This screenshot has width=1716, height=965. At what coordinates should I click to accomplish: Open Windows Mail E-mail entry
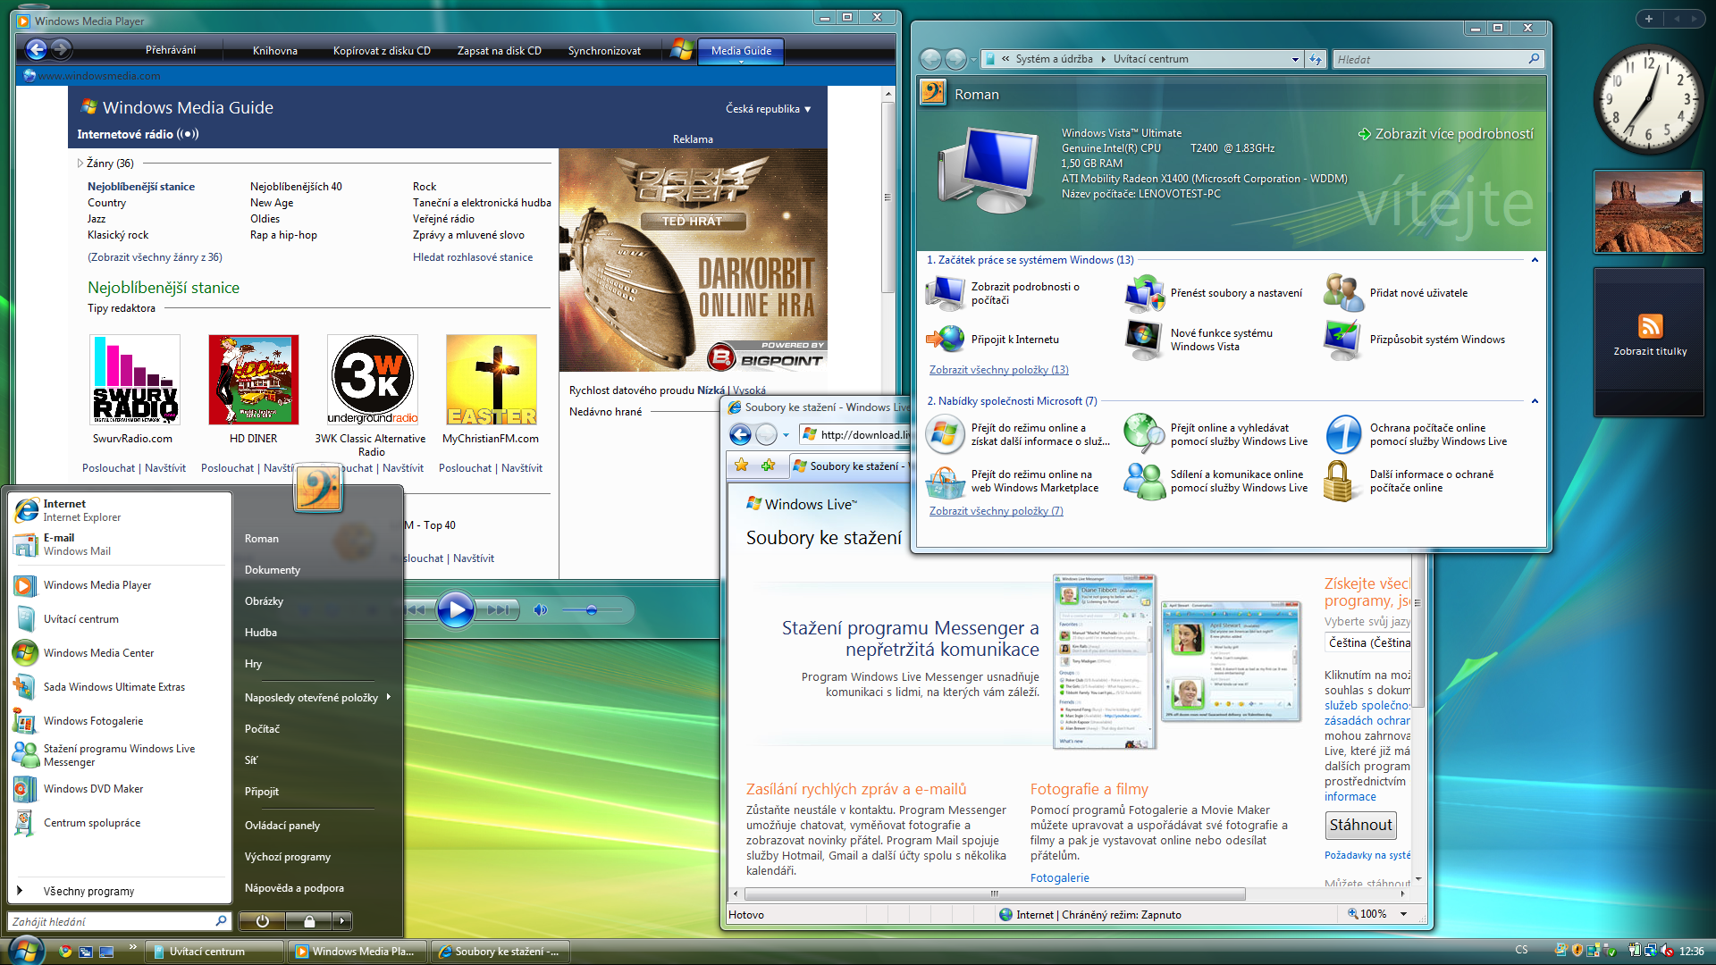120,544
